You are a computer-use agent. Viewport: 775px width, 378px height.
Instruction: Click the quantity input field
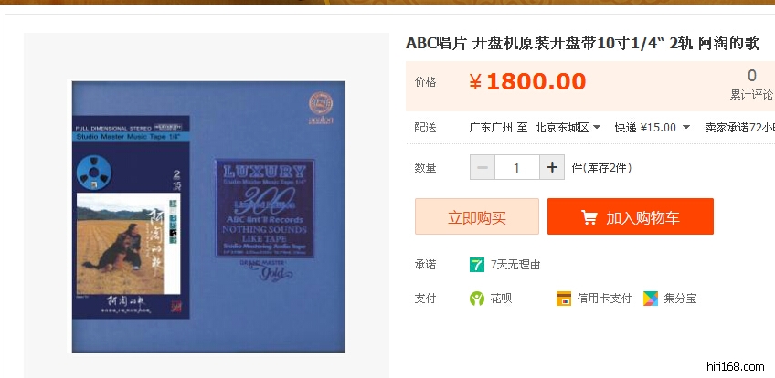tap(517, 167)
